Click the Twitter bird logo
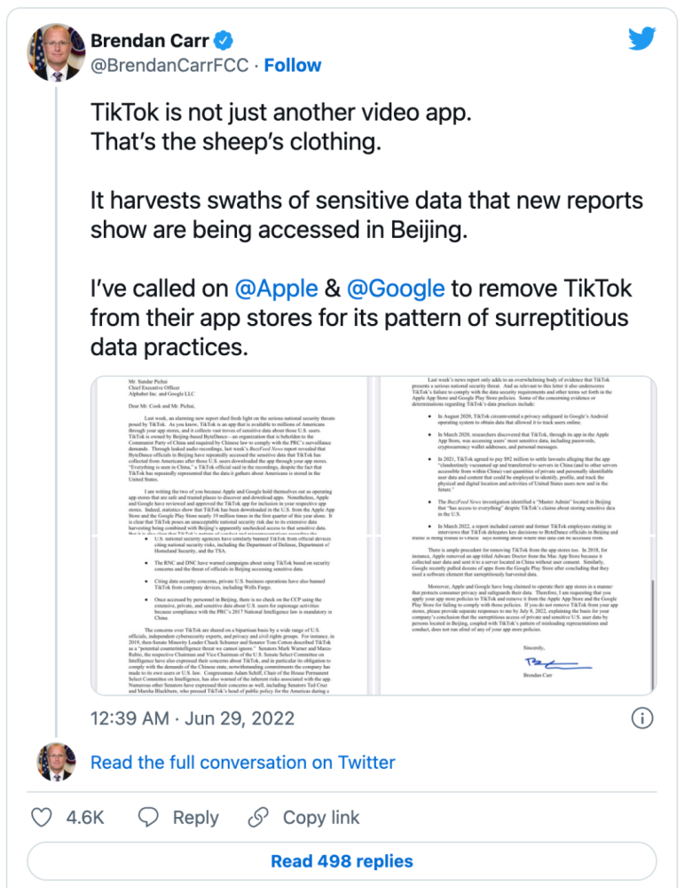The height and width of the screenshot is (888, 684). coord(641,38)
